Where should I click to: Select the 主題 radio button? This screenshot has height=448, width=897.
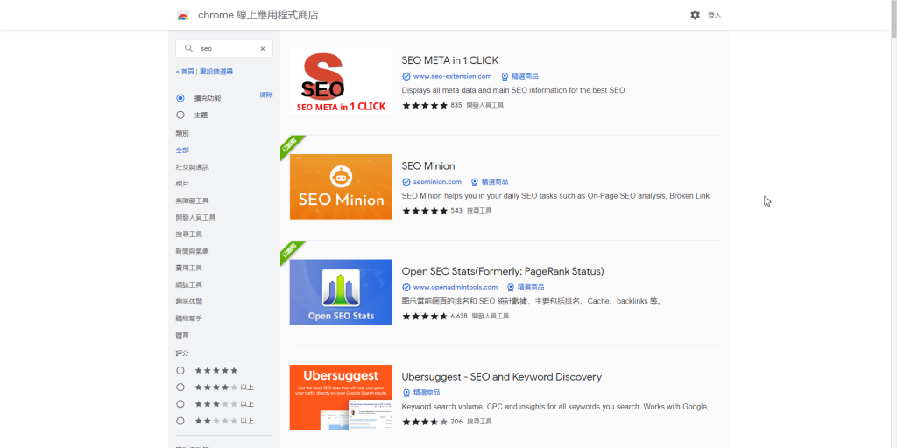[180, 115]
